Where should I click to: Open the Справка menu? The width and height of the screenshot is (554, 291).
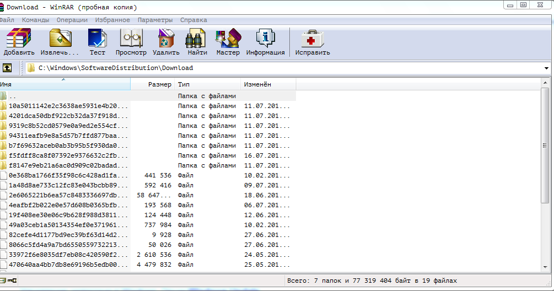193,20
